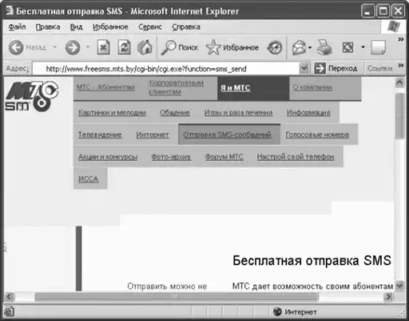The image size is (409, 321).
Task: Click the blank note icon in toolbar
Action: click(378, 47)
